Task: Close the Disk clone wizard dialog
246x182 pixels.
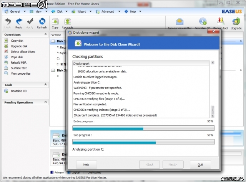Action: (x=213, y=31)
